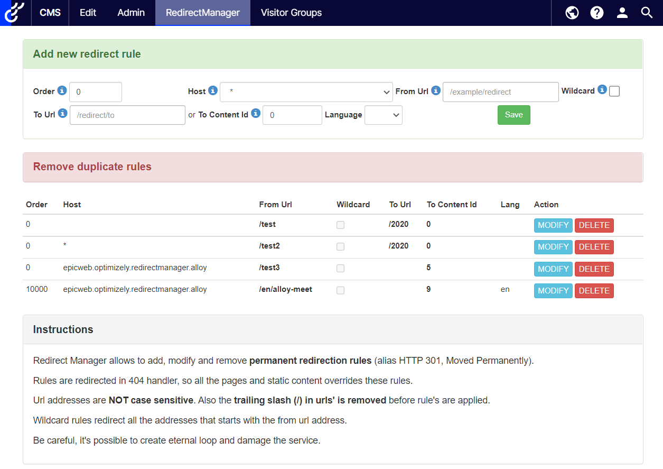
Task: Toggle Wildcard checkbox for the /test rule
Action: point(340,225)
